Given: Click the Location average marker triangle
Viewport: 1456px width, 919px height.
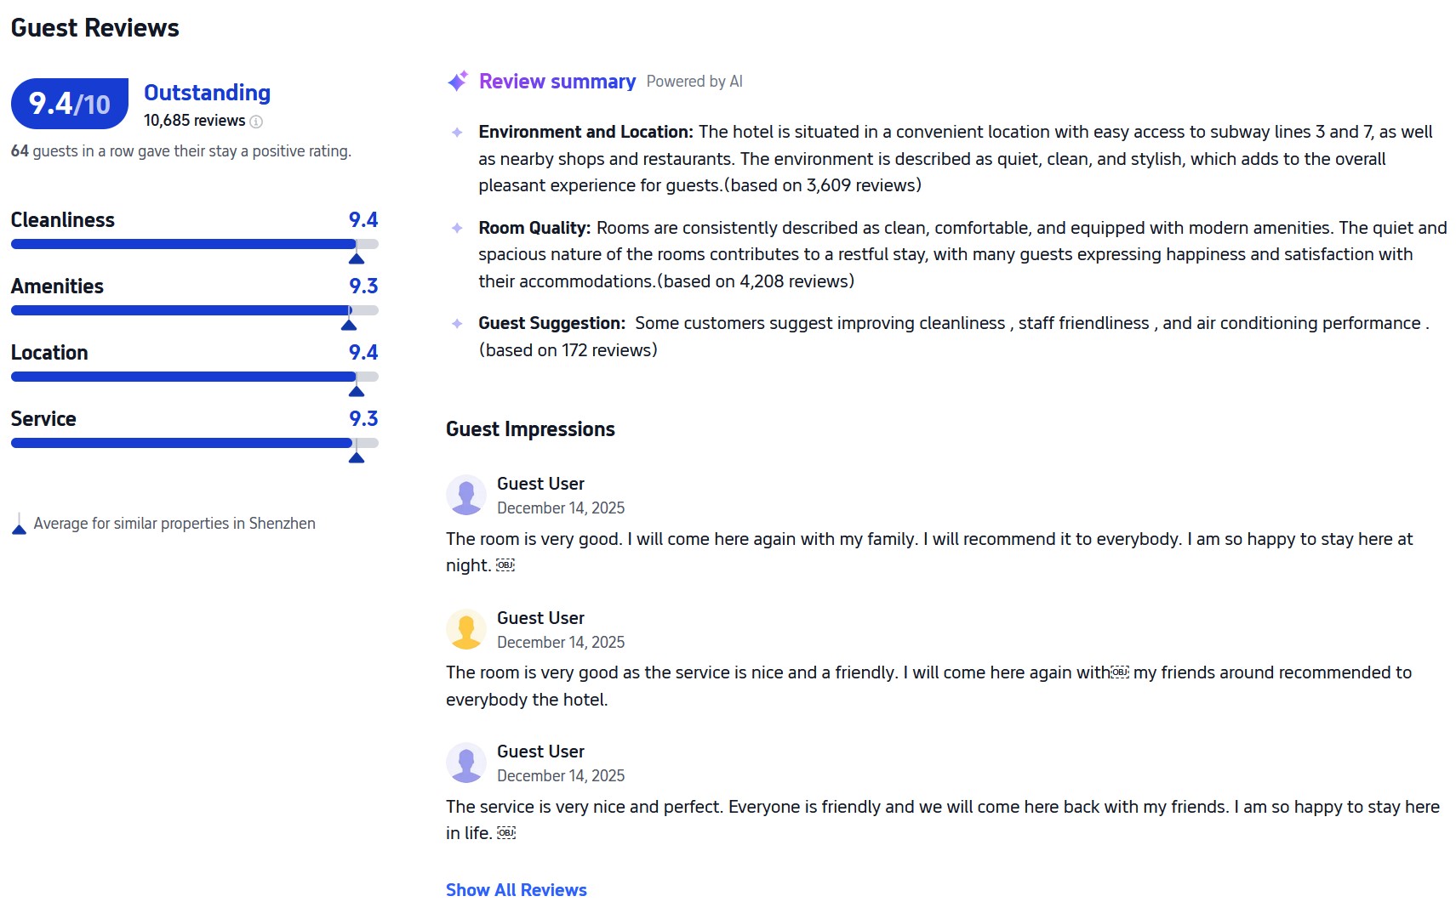Looking at the screenshot, I should click(357, 391).
